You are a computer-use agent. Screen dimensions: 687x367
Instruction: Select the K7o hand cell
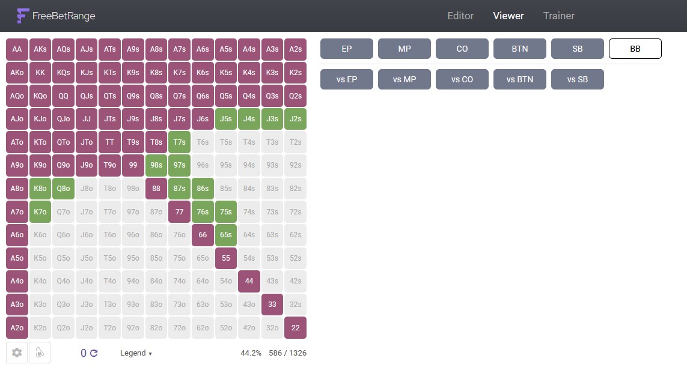[x=40, y=211]
